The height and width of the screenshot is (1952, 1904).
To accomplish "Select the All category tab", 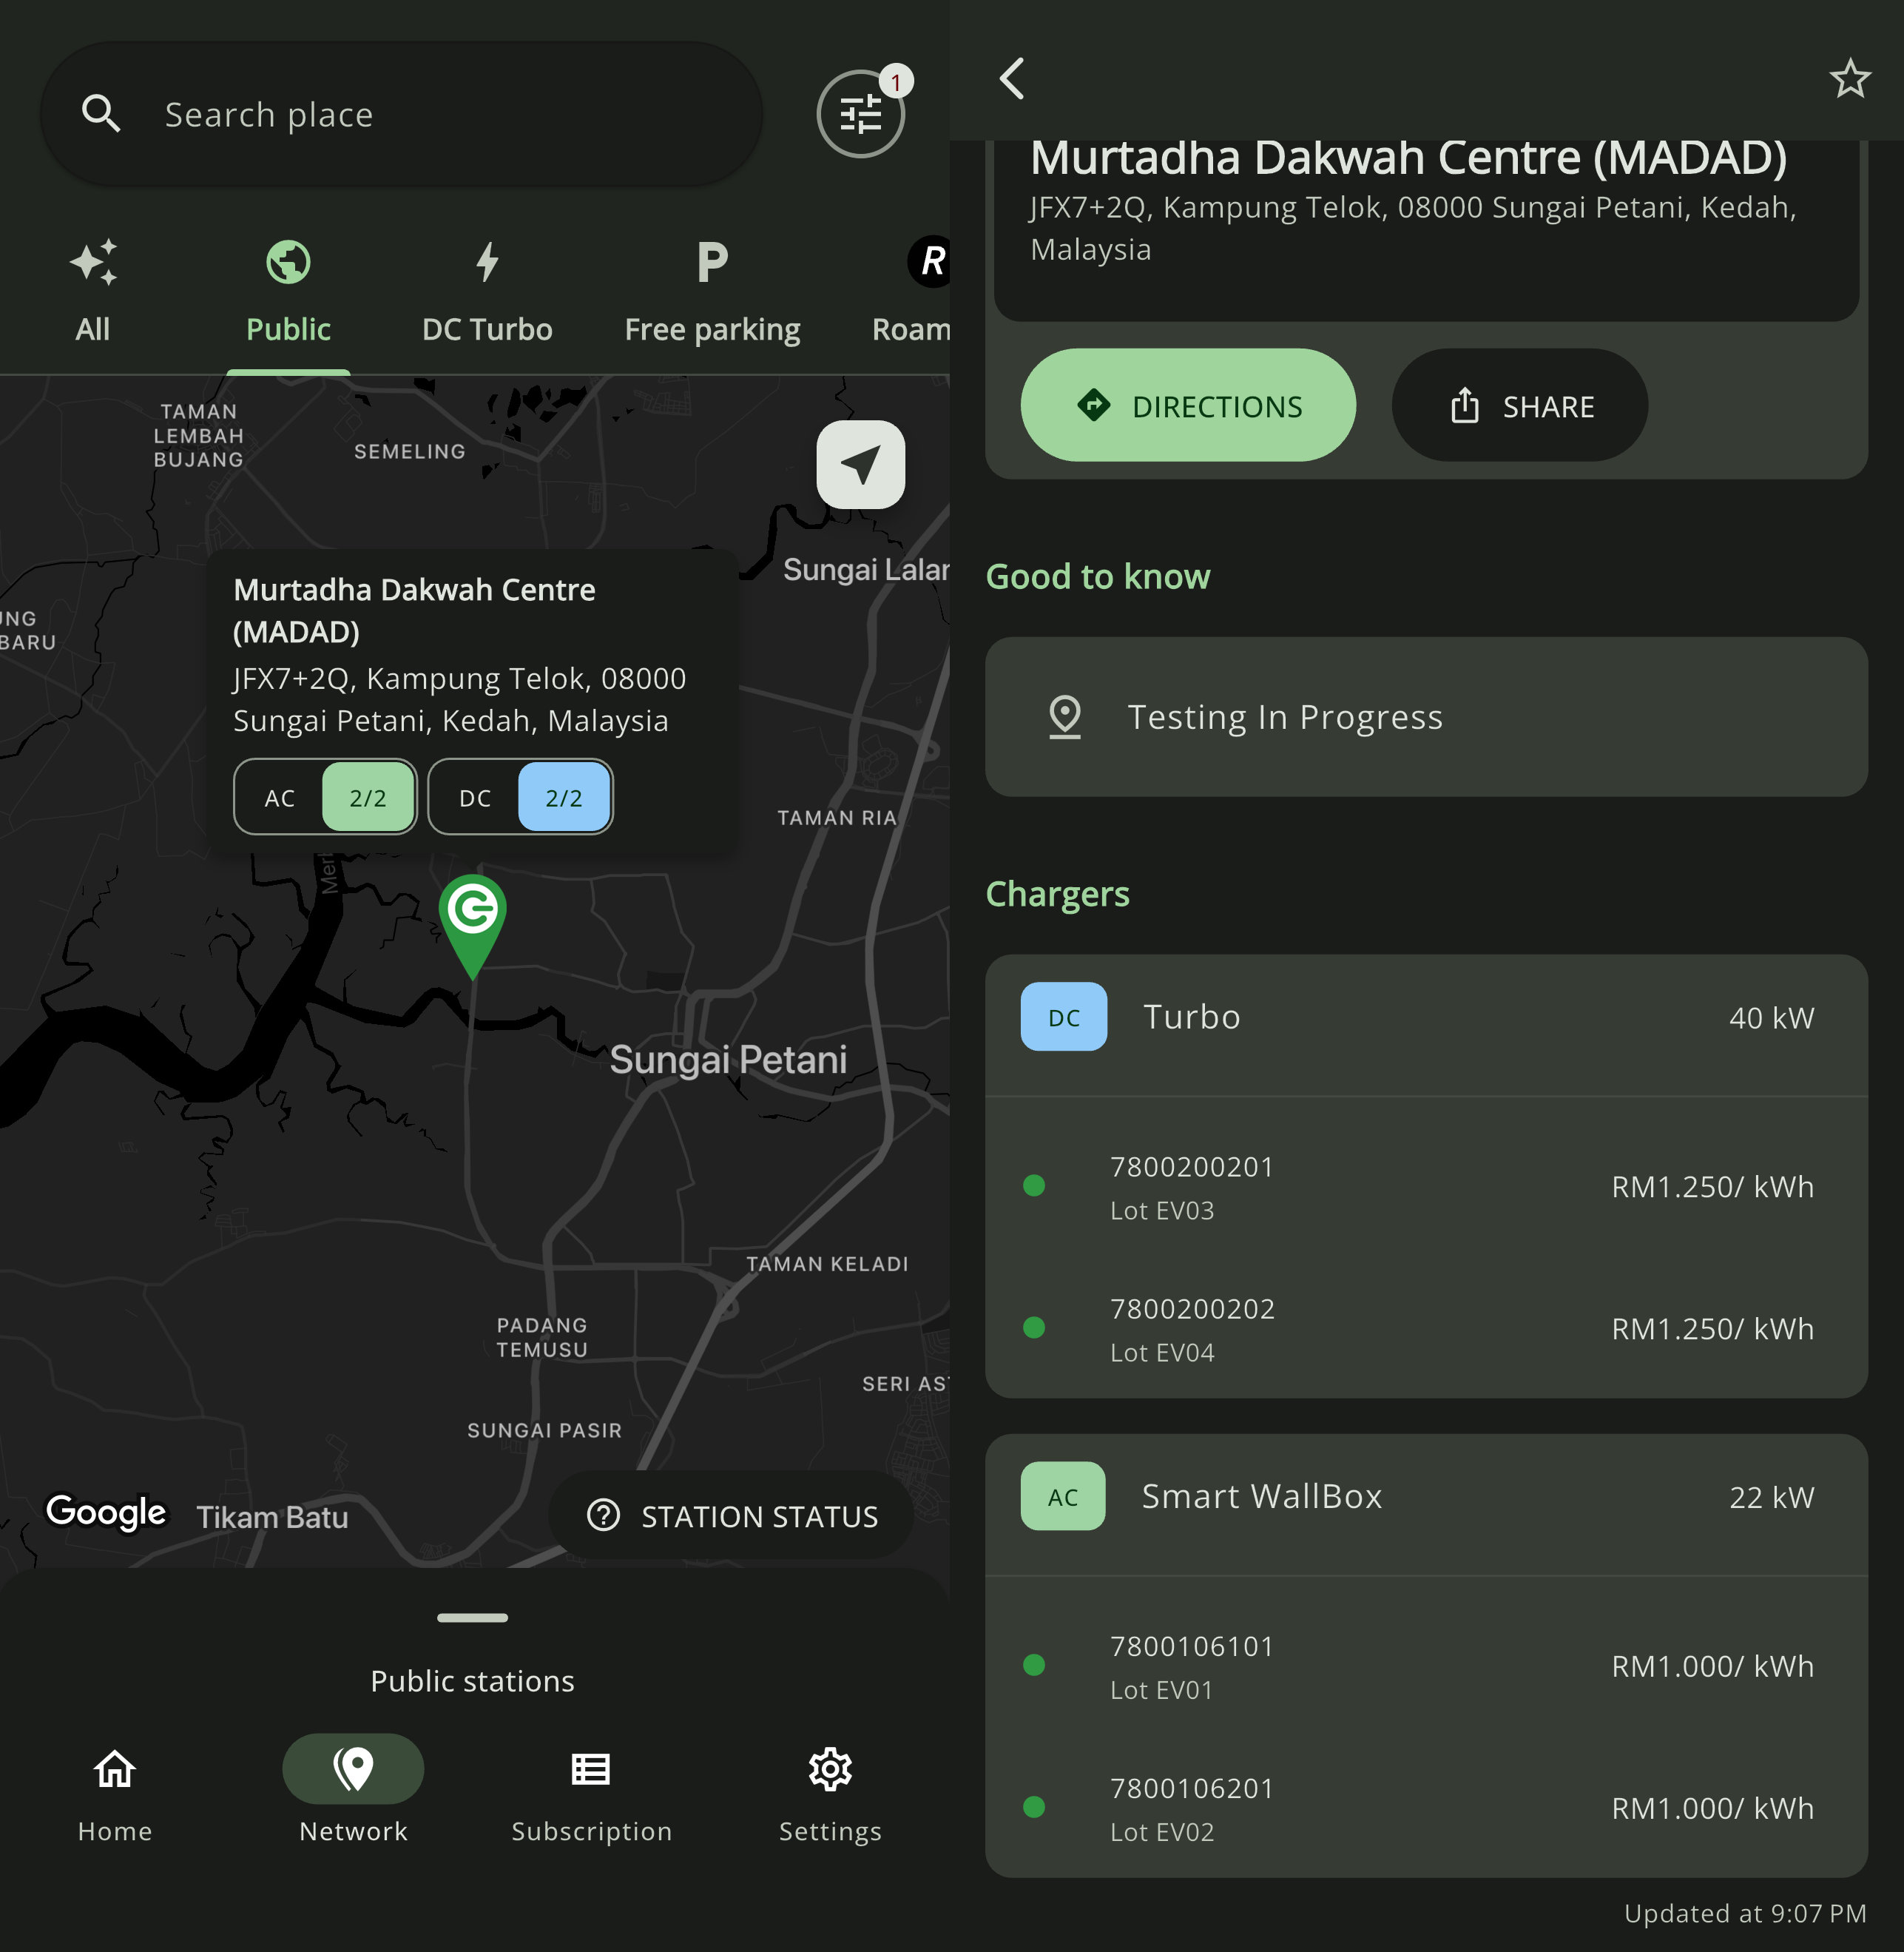I will tap(93, 292).
